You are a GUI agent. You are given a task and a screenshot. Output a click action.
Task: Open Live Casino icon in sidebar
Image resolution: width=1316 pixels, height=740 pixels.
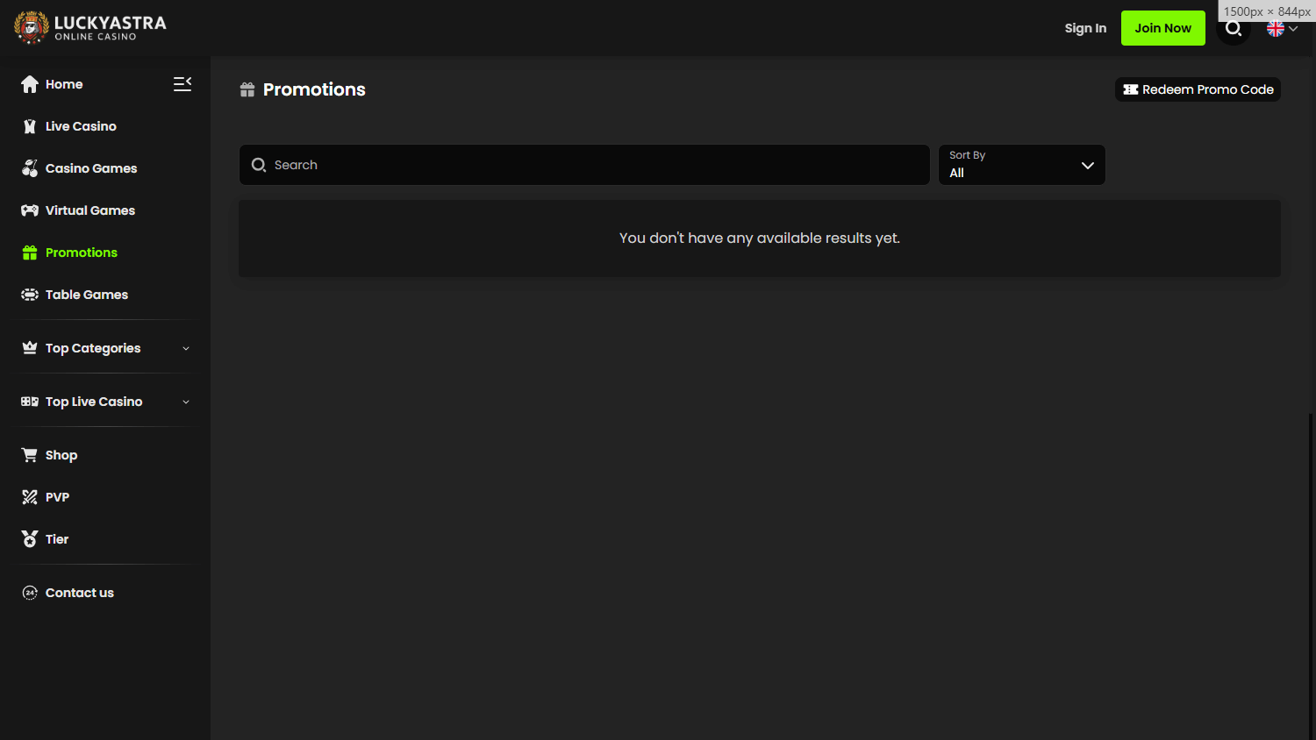30,126
